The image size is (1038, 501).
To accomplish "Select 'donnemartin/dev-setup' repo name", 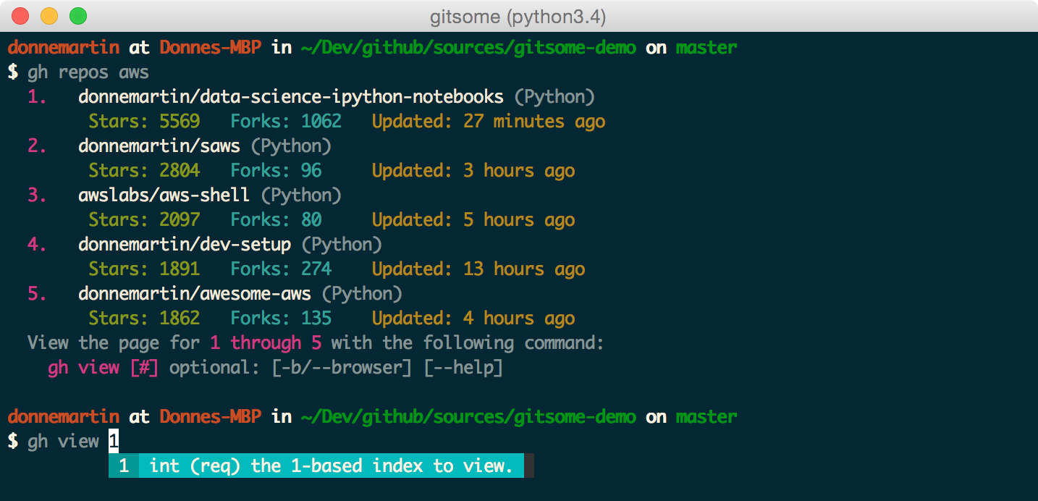I will click(x=185, y=244).
